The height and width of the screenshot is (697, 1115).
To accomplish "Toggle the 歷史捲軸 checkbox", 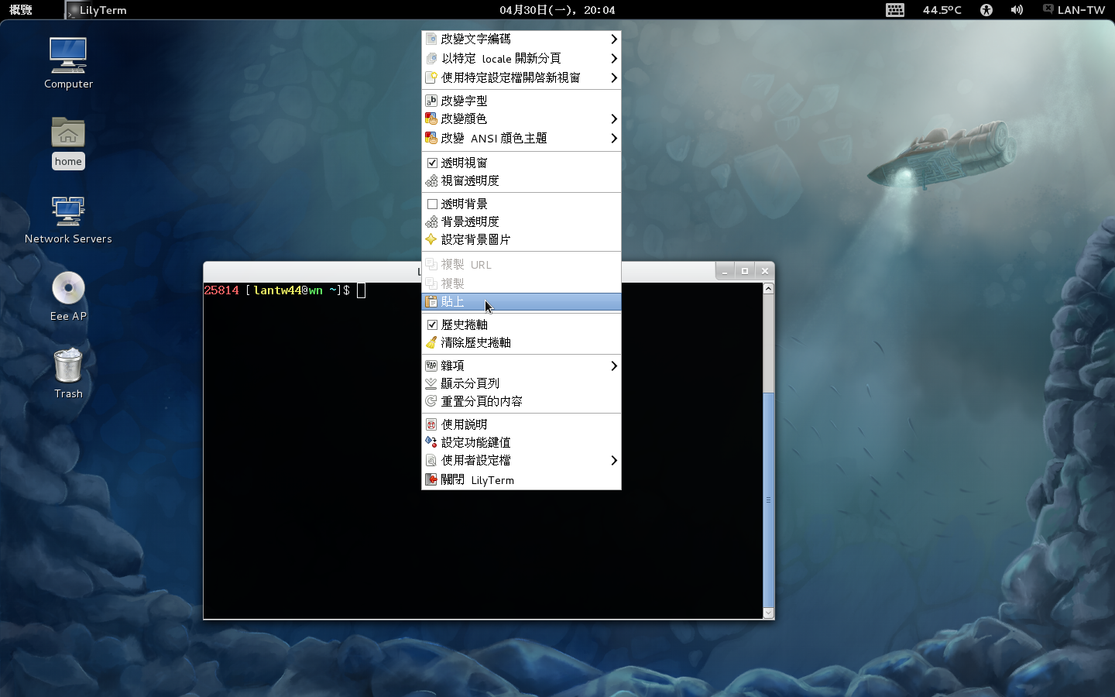I will [x=432, y=324].
